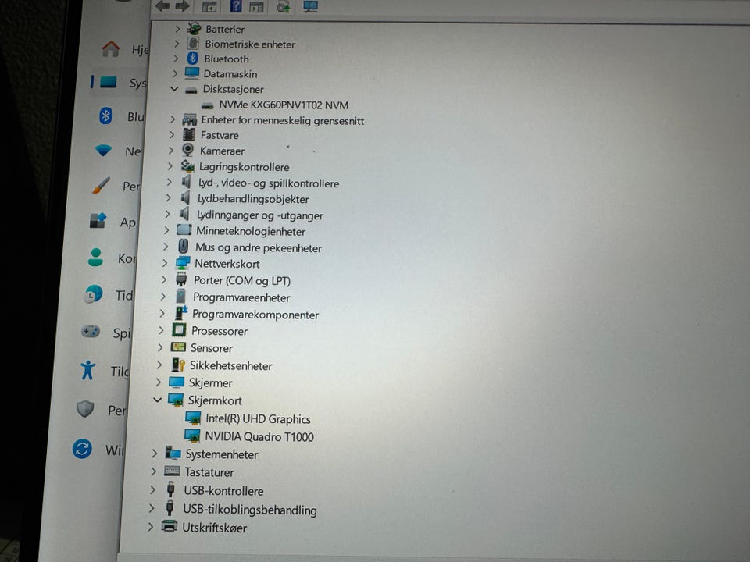Click the Prosessorer chip icon
The image size is (750, 562).
pyautogui.click(x=179, y=329)
